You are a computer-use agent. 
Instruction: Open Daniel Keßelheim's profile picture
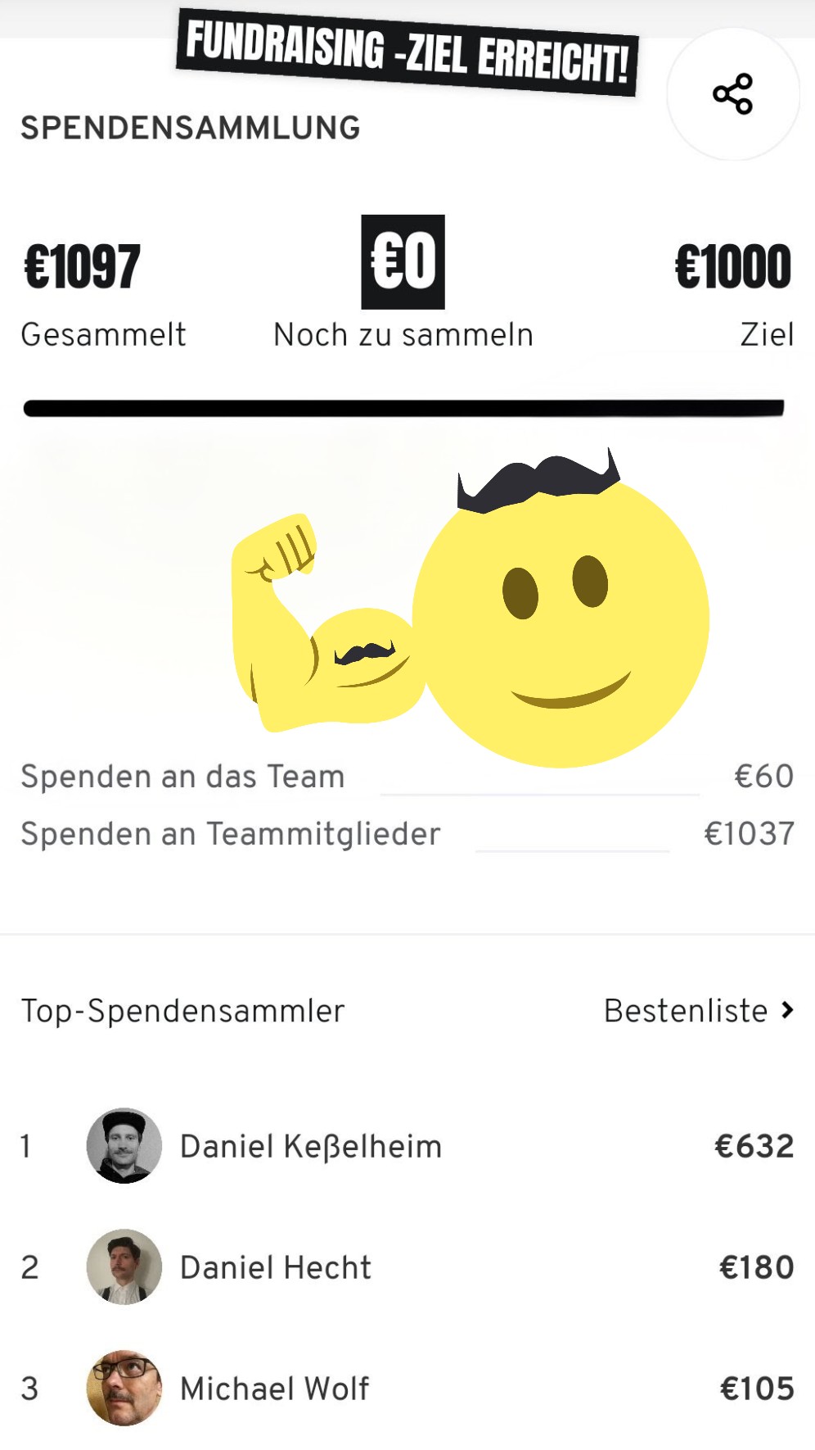tap(124, 1145)
